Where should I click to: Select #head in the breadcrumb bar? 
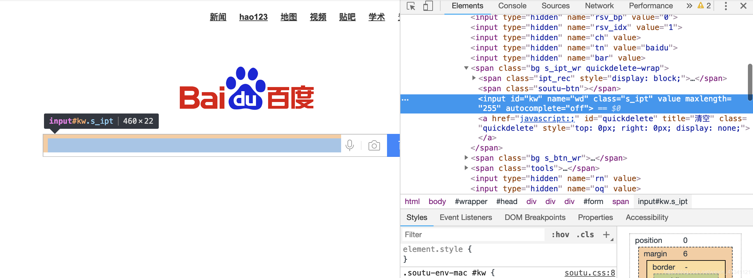[507, 201]
